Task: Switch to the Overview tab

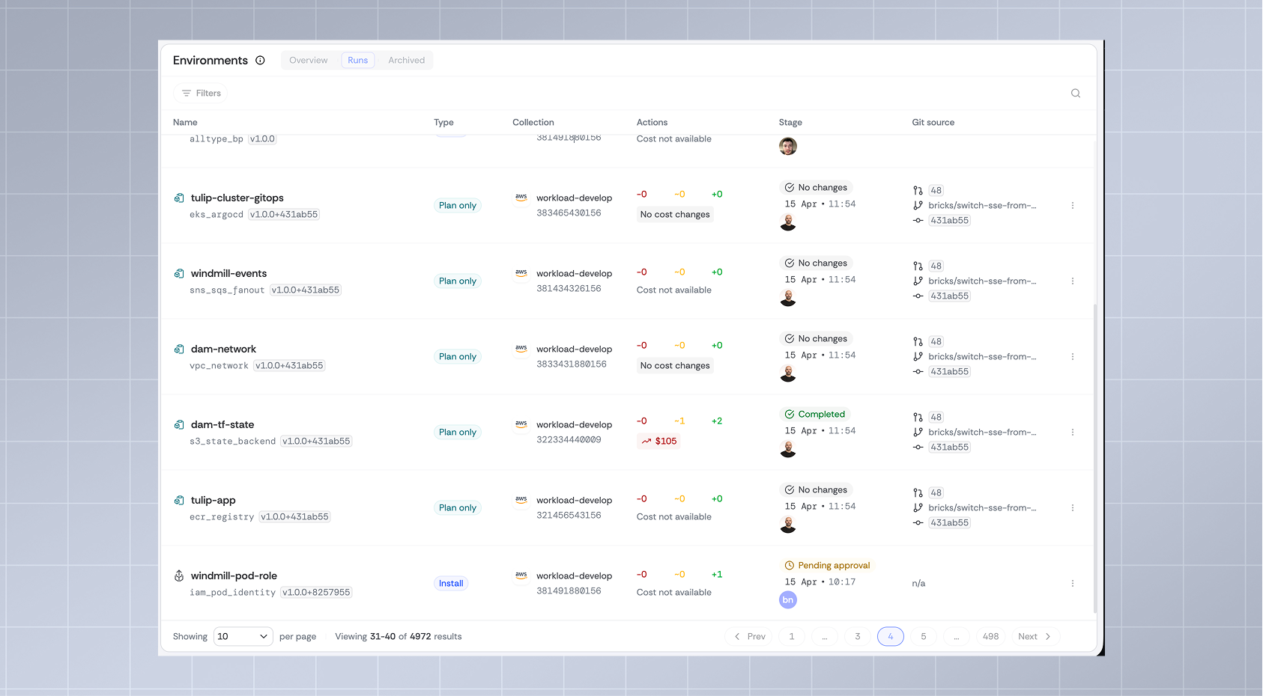Action: (309, 61)
